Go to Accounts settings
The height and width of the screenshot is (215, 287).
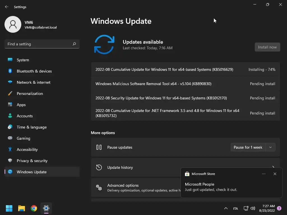42,116
